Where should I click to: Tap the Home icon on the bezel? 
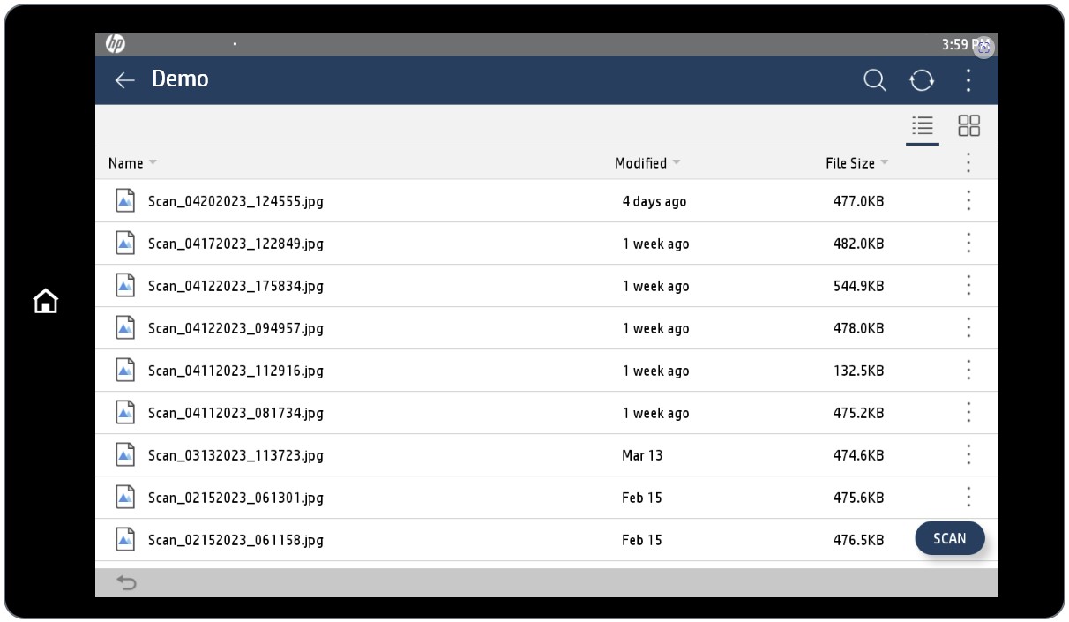(46, 302)
